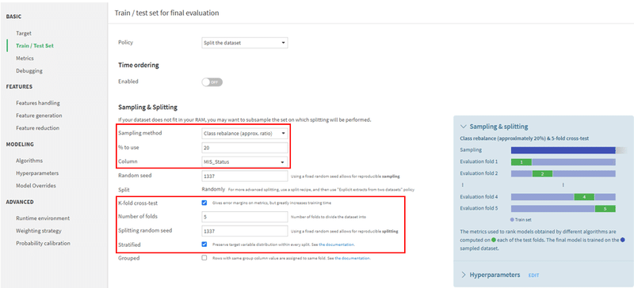Enable the Grouped checkbox

click(204, 258)
